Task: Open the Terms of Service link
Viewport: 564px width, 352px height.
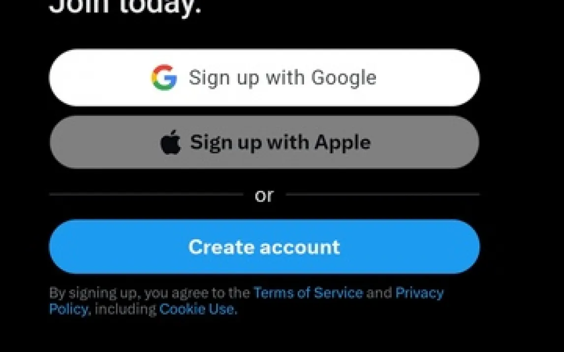Action: 308,293
